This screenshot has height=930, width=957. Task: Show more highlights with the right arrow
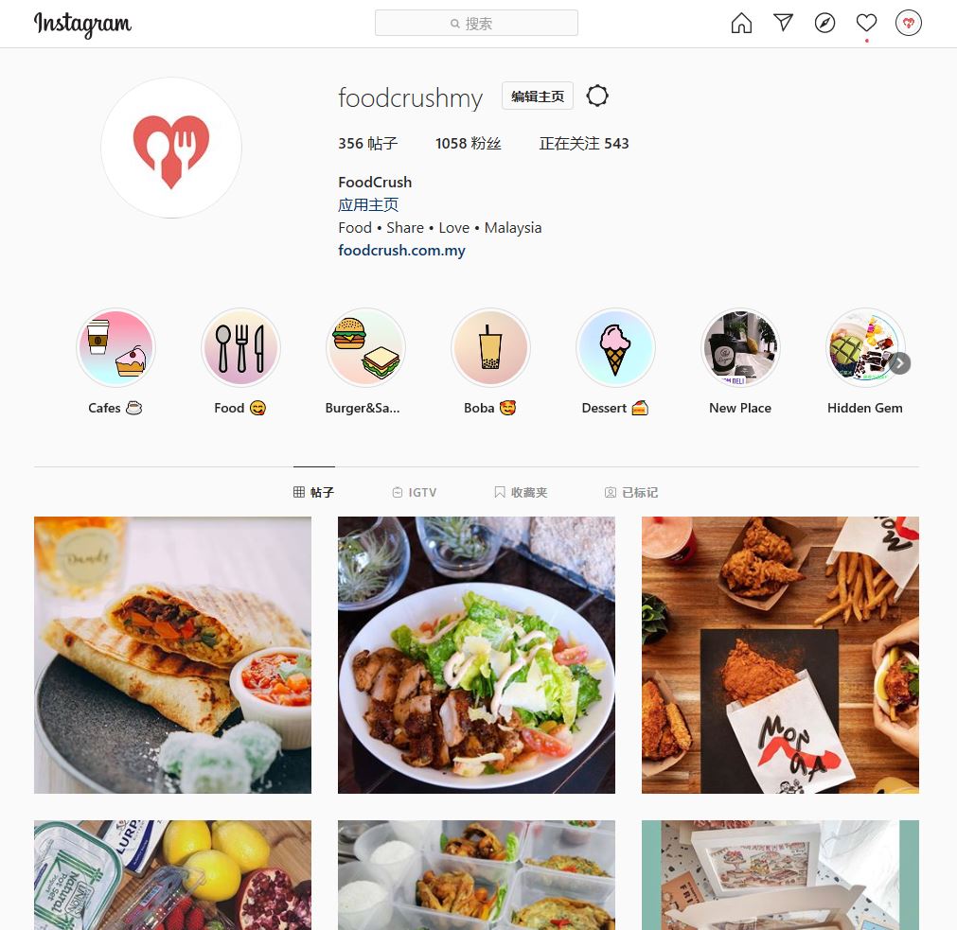point(899,363)
